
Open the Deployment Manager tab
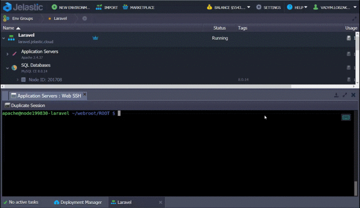point(78,202)
